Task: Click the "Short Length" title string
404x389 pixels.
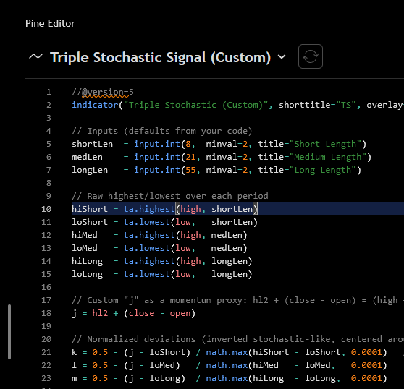Action: point(325,144)
